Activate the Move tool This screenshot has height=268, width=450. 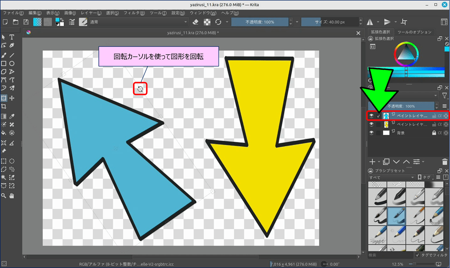click(12, 98)
